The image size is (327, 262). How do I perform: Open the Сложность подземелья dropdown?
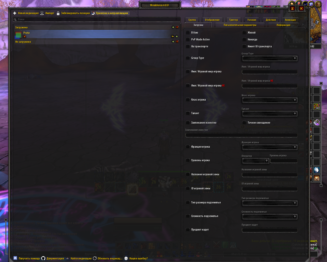[x=270, y=216]
